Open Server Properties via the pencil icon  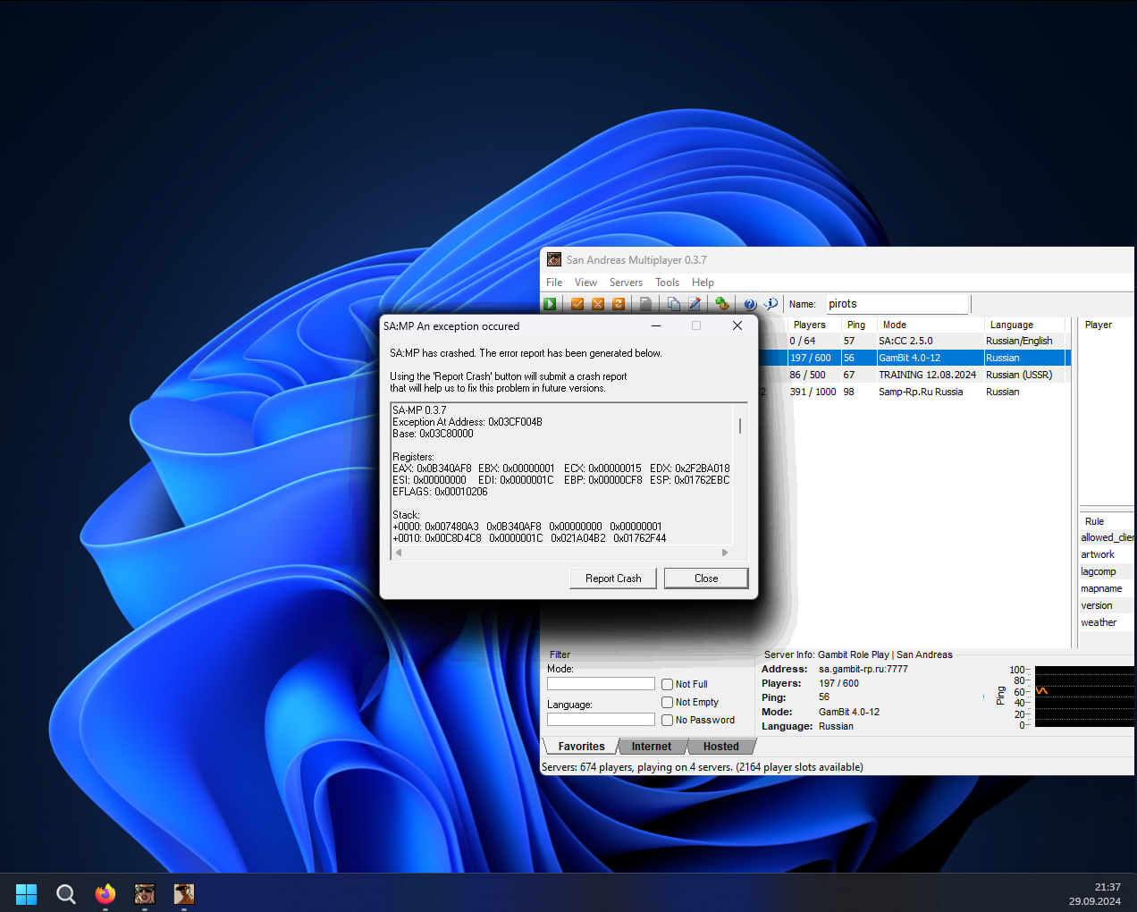click(694, 304)
